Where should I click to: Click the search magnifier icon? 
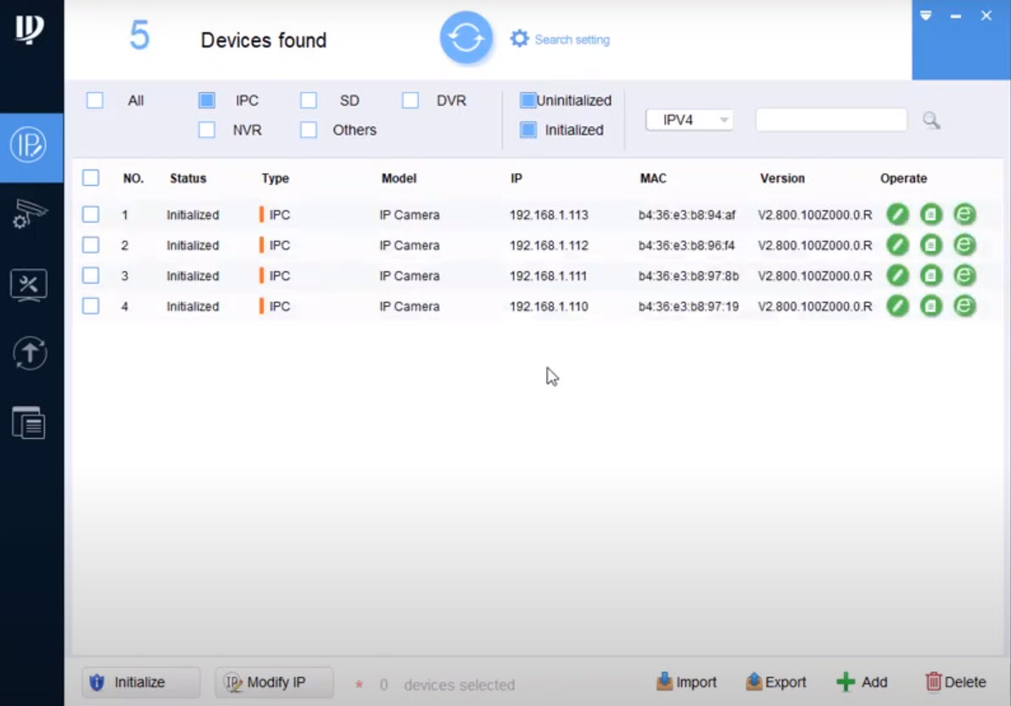click(x=931, y=120)
